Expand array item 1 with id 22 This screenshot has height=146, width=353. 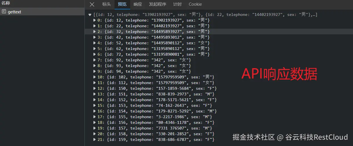tap(95, 26)
